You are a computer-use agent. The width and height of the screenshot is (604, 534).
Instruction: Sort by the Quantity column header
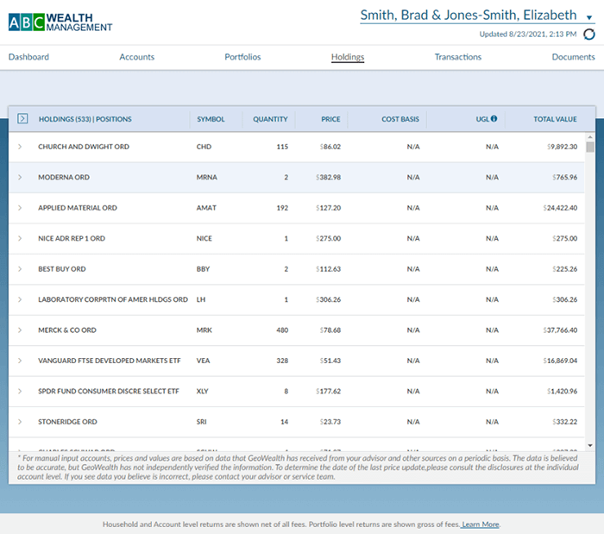(x=270, y=119)
